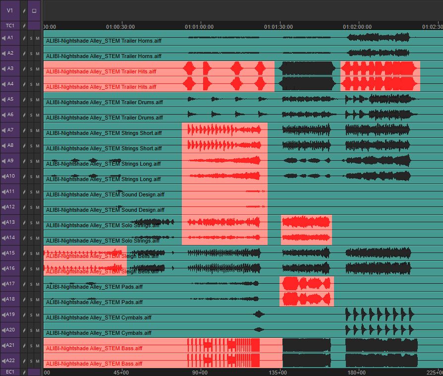443x376 pixels.
Task: Solo track A3 Trailer Hits
Action: (31, 69)
